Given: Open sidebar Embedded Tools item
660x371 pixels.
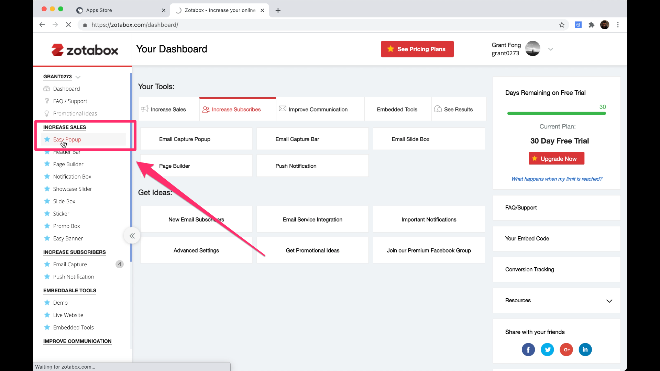Looking at the screenshot, I should tap(73, 327).
